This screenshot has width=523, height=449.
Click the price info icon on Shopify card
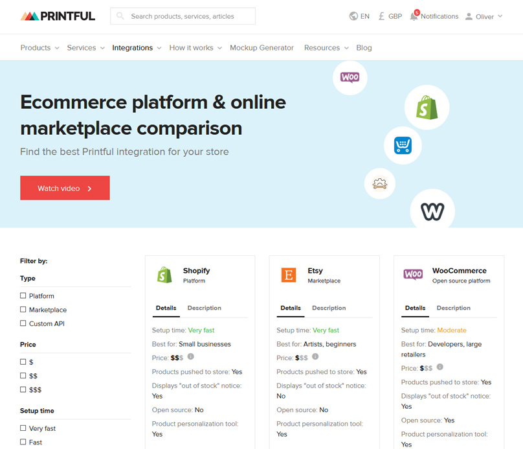pyautogui.click(x=191, y=357)
